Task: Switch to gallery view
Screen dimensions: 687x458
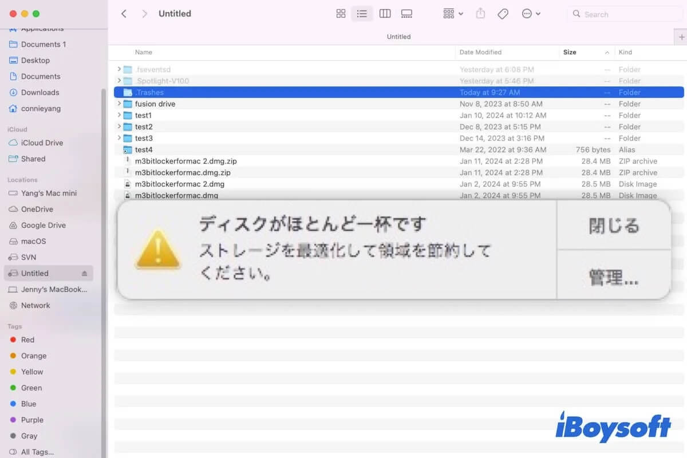Action: pos(406,13)
